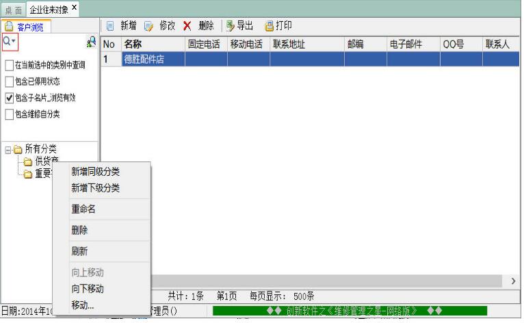Click the 客户浏览 tab icon
Screen dimensions: 524x323
click(x=9, y=27)
